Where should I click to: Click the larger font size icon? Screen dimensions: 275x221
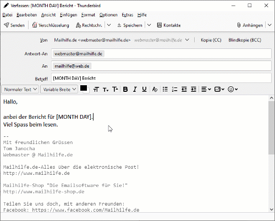coord(115,90)
